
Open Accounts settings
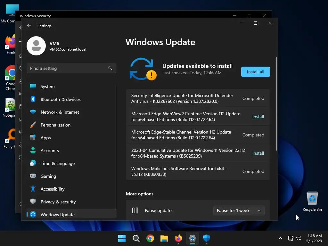[71, 151]
